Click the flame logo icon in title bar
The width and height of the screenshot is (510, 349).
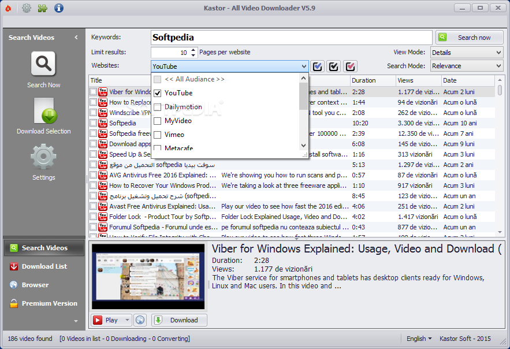pyautogui.click(x=9, y=8)
